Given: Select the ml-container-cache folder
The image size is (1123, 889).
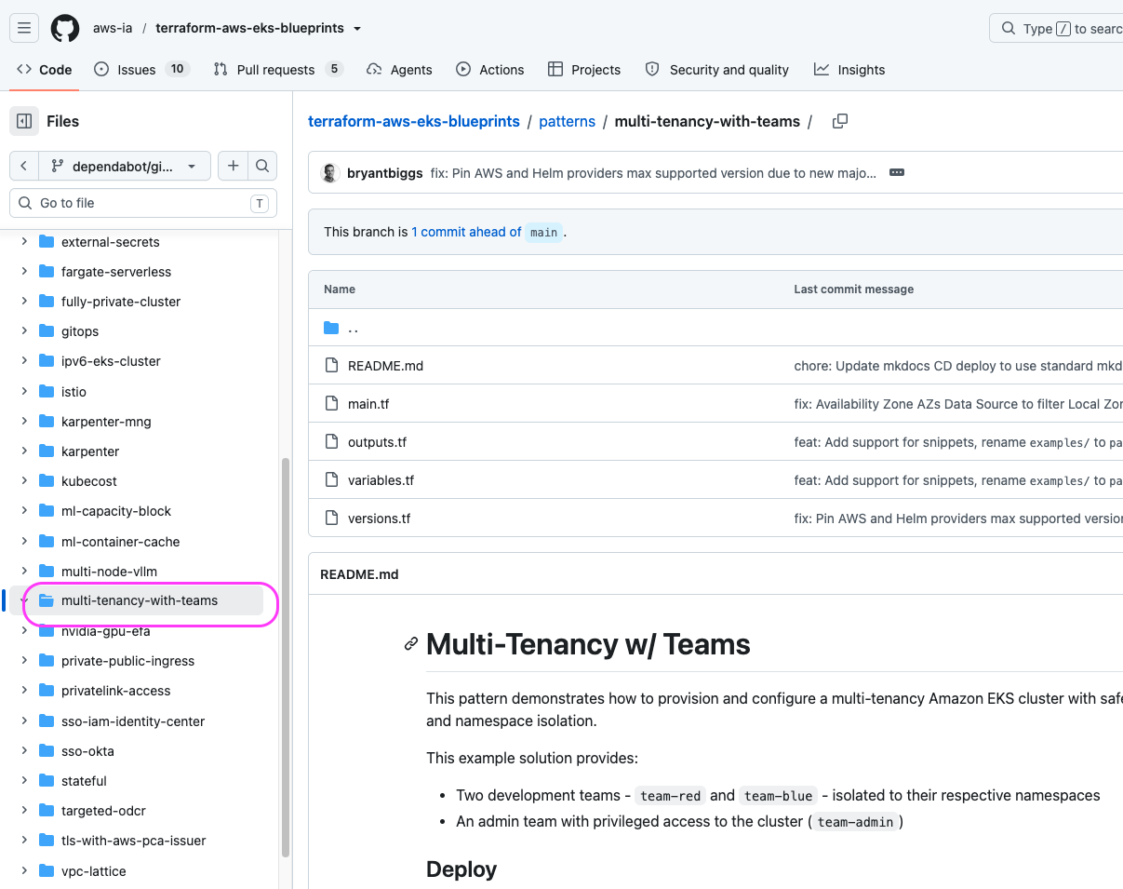Looking at the screenshot, I should pos(120,542).
